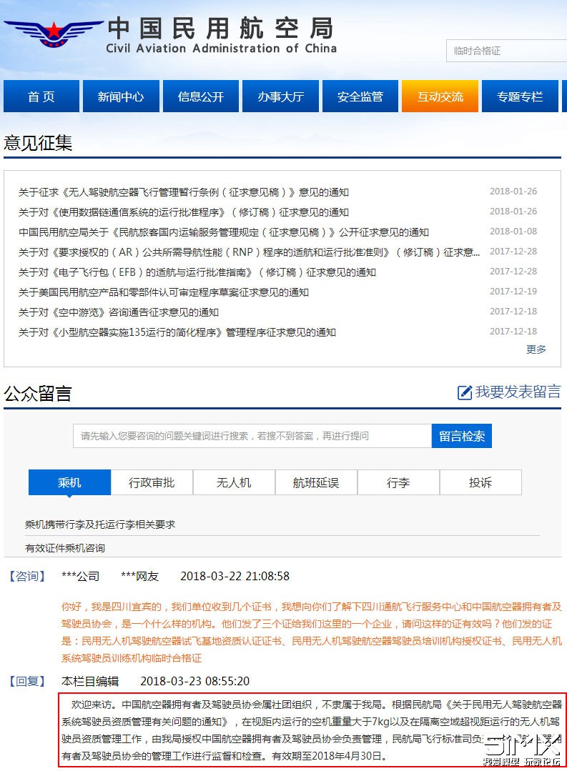Screen dimensions: 567x771
Task: Click the 【咨询】 label
Action: (x=27, y=576)
